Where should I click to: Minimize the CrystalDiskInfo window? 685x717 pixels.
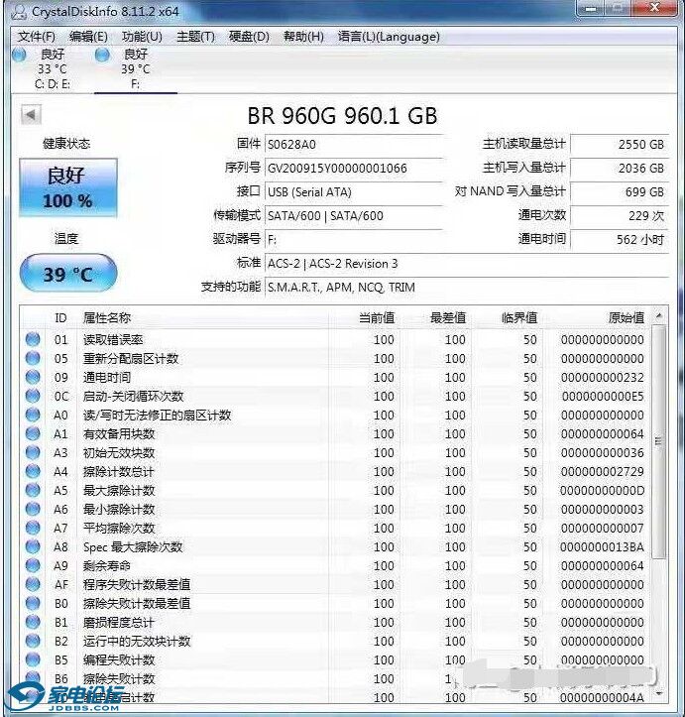coord(591,8)
